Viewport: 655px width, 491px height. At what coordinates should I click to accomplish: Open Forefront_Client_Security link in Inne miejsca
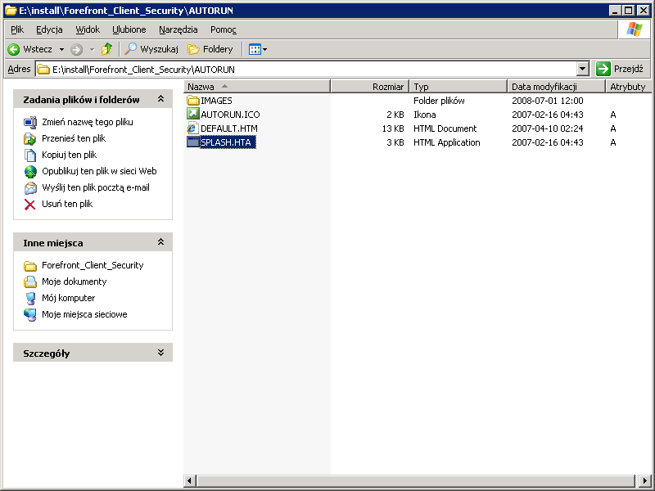coord(93,265)
